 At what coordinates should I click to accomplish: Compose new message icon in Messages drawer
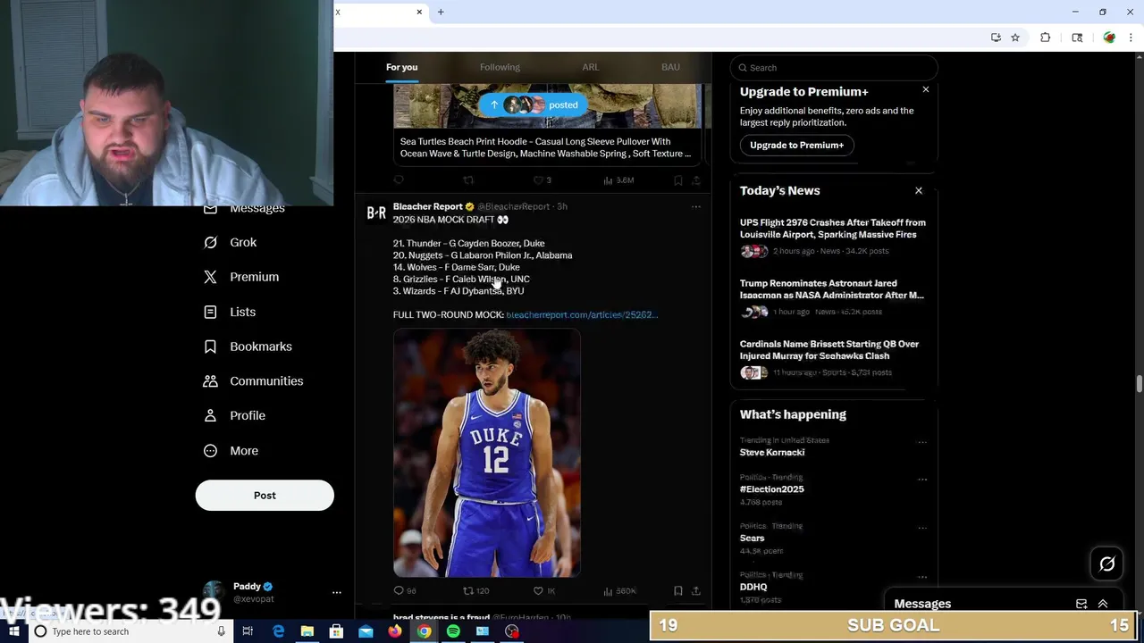click(1081, 604)
